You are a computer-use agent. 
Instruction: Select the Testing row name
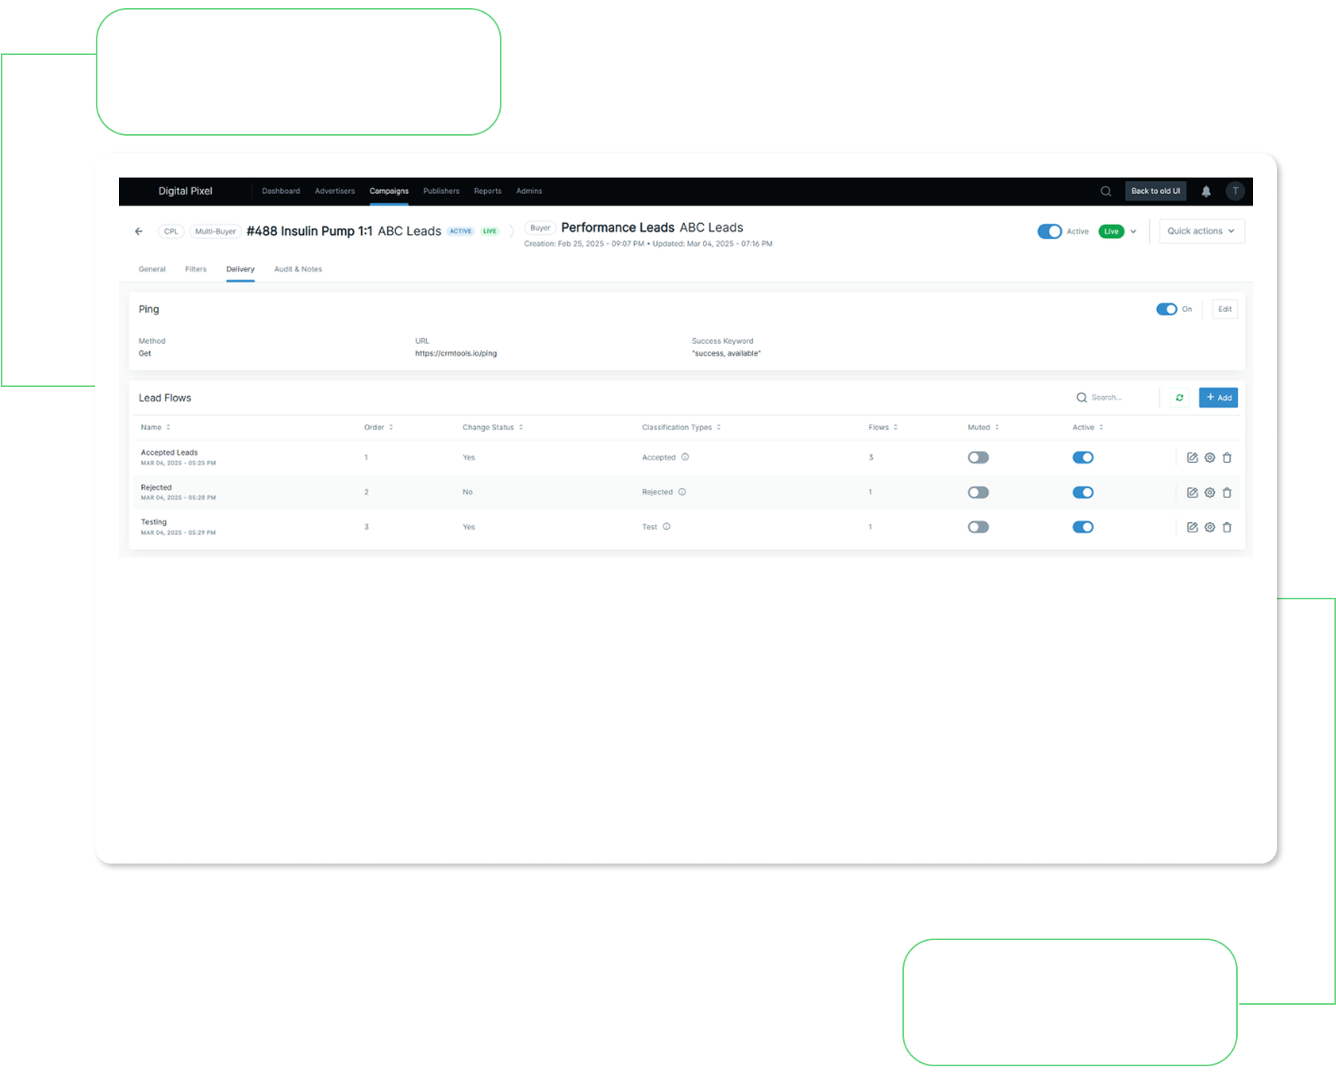154,522
